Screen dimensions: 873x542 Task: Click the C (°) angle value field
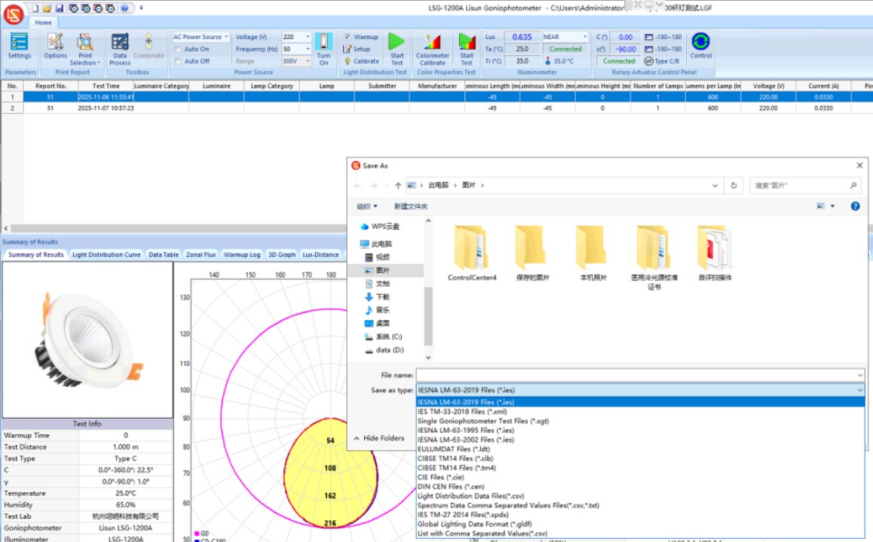point(625,37)
